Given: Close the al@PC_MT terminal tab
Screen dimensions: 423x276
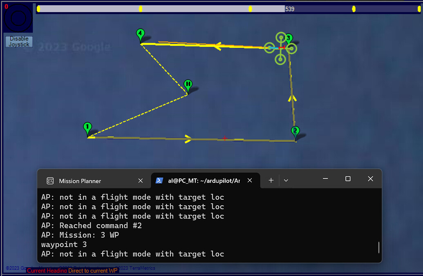Looking at the screenshot, I should click(250, 180).
